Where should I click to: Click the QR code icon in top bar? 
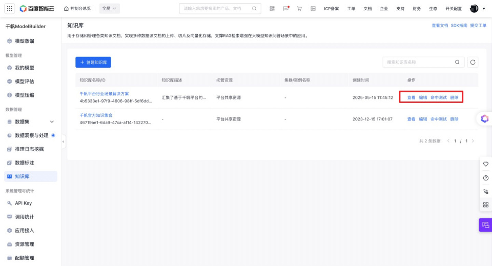pyautogui.click(x=272, y=9)
